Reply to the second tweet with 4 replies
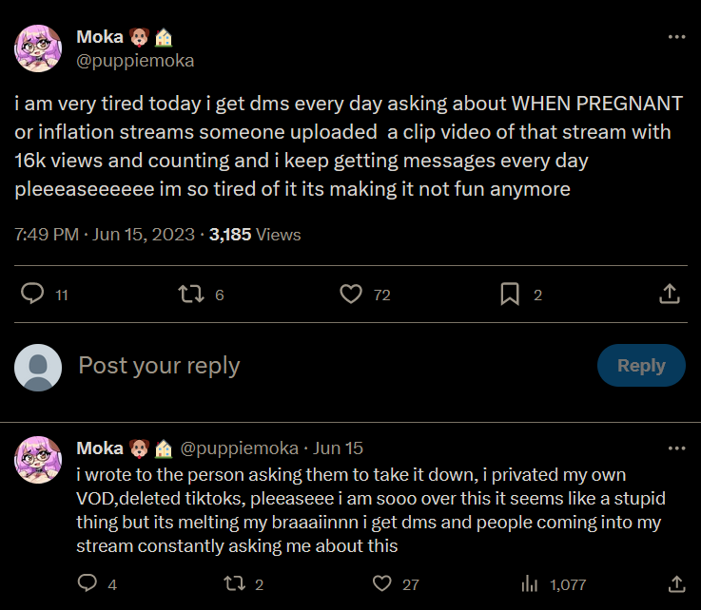 click(87, 583)
